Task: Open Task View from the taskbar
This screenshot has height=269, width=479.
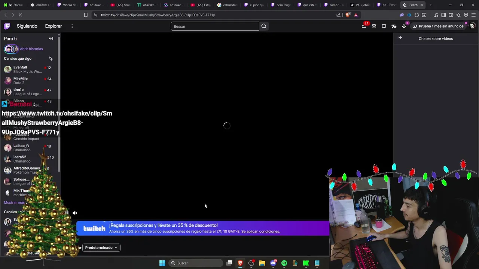Action: [x=229, y=263]
